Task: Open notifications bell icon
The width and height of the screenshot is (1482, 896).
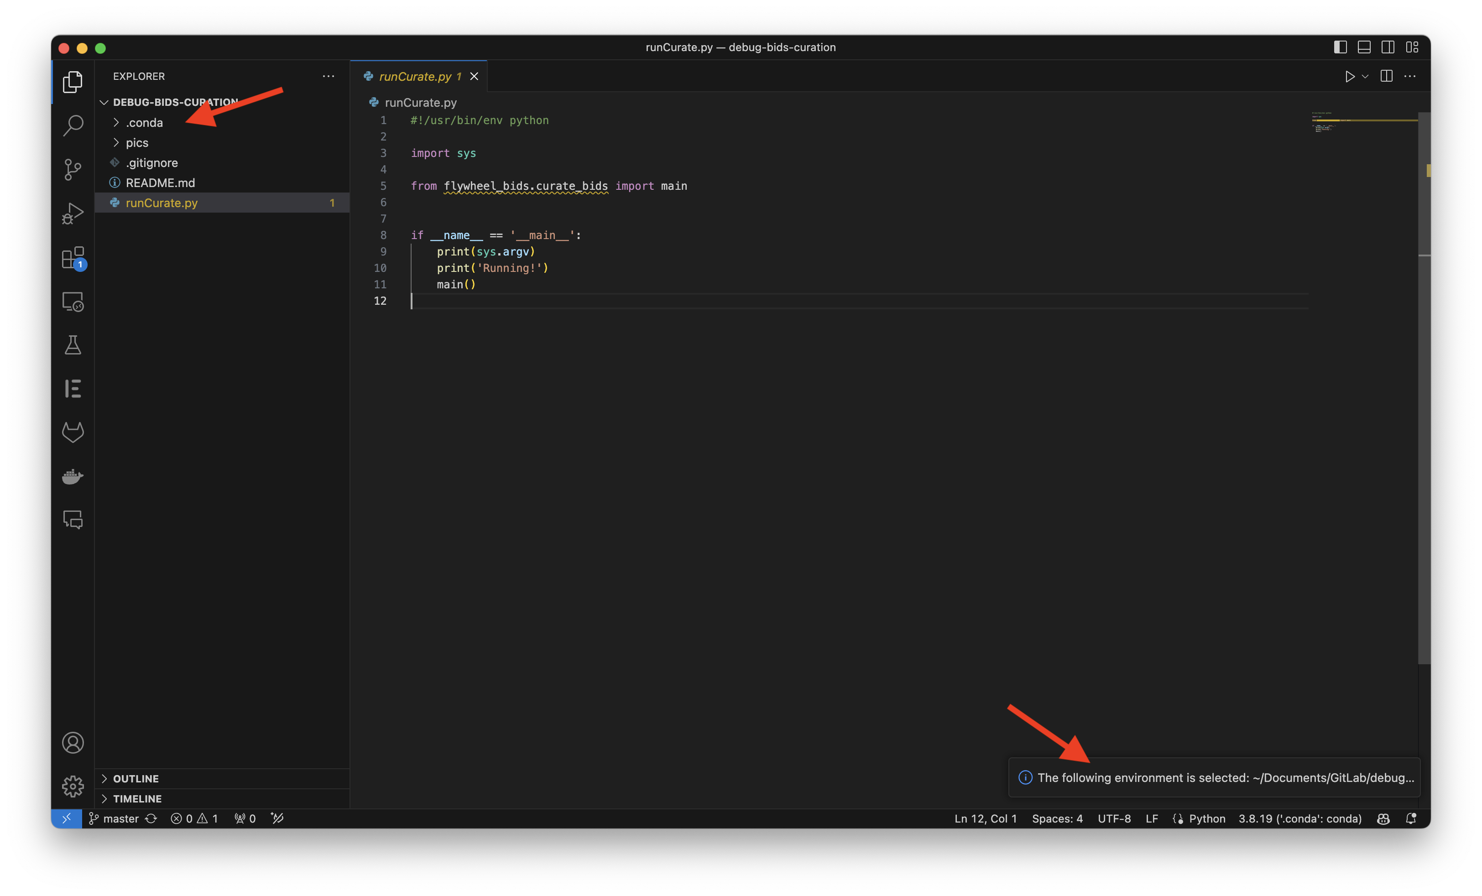Action: (x=1410, y=818)
